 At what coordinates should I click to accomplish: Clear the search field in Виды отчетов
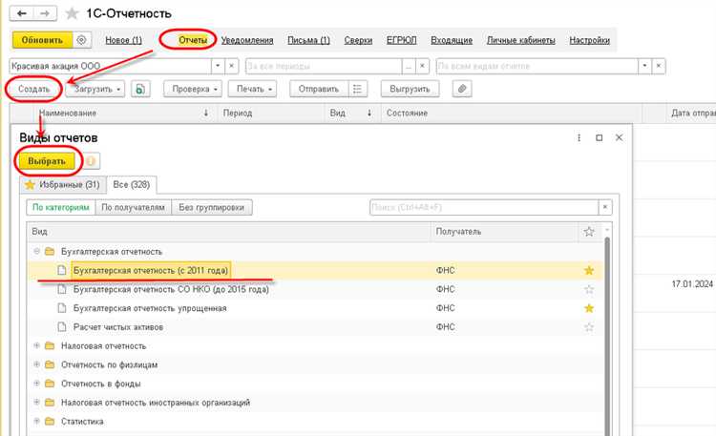605,207
